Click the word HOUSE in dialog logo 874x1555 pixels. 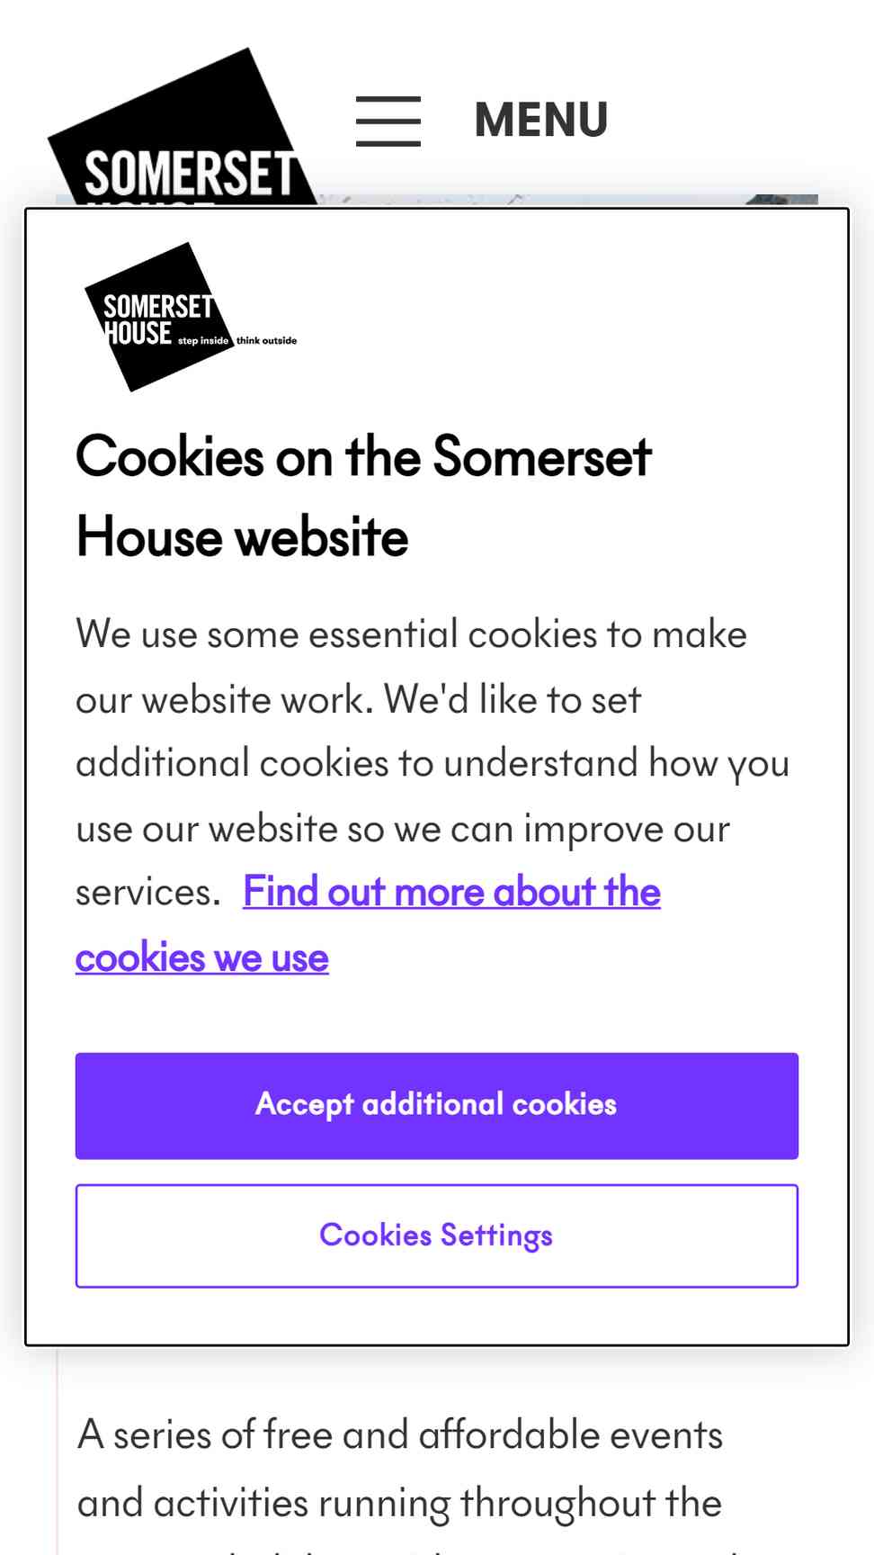tap(138, 333)
